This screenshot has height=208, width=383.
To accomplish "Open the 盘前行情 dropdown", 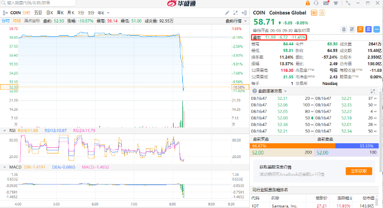I will click(x=236, y=21).
